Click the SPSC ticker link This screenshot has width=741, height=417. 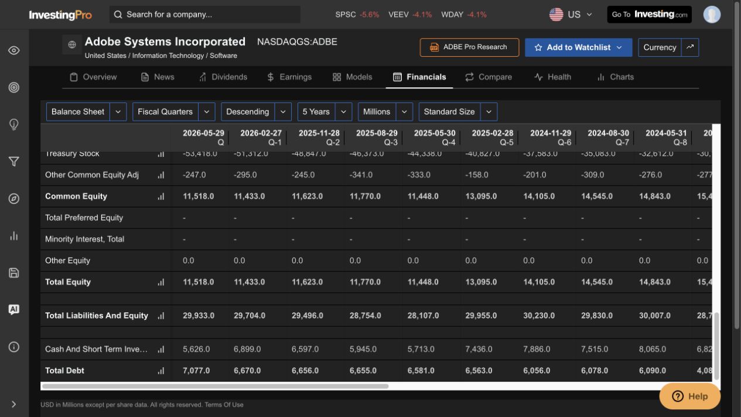point(357,15)
